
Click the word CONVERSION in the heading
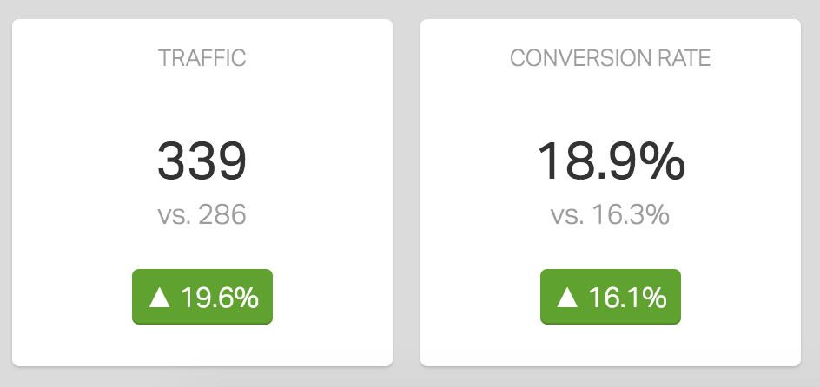tap(576, 59)
